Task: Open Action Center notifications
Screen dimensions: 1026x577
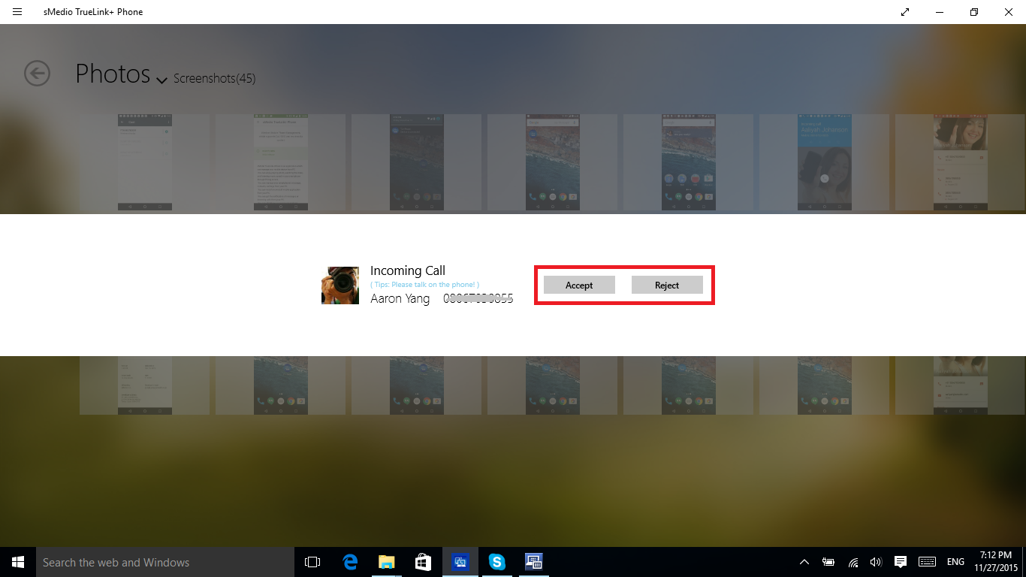Action: (901, 562)
